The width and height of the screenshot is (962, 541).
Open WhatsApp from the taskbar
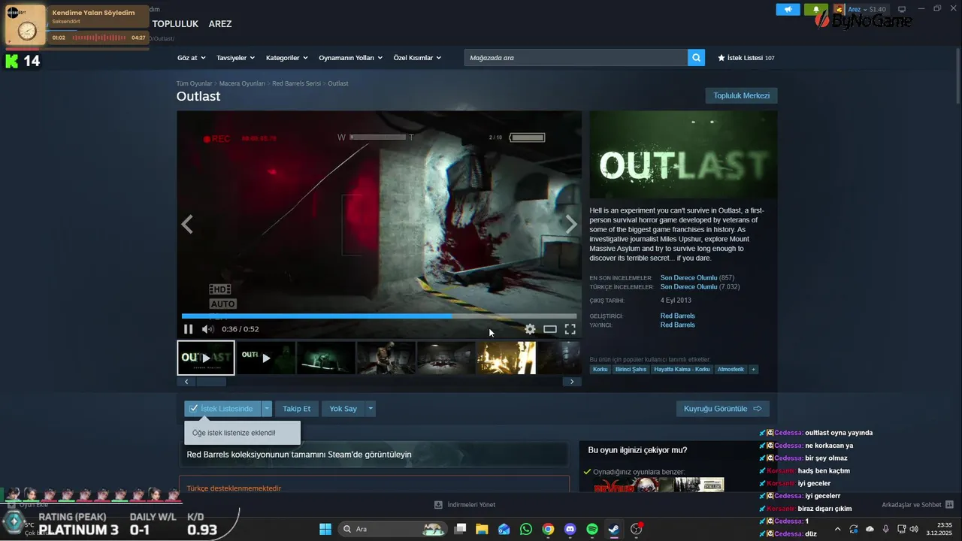point(526,529)
